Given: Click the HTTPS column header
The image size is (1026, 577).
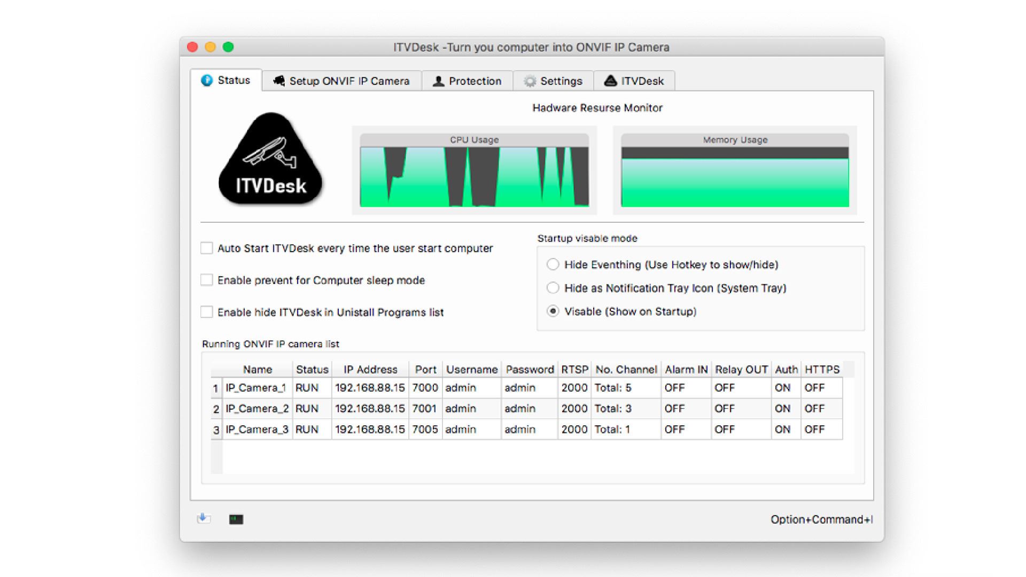Looking at the screenshot, I should coord(822,369).
